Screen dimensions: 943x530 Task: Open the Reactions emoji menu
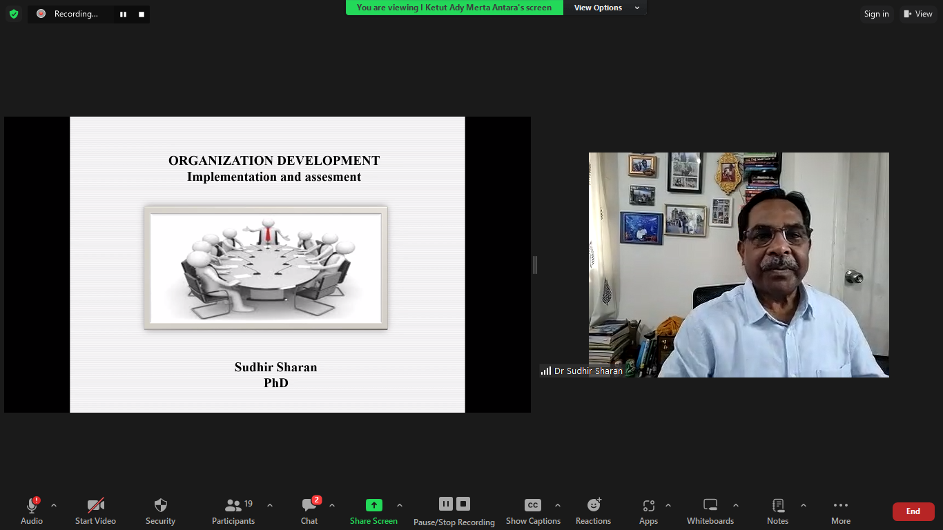pyautogui.click(x=593, y=511)
